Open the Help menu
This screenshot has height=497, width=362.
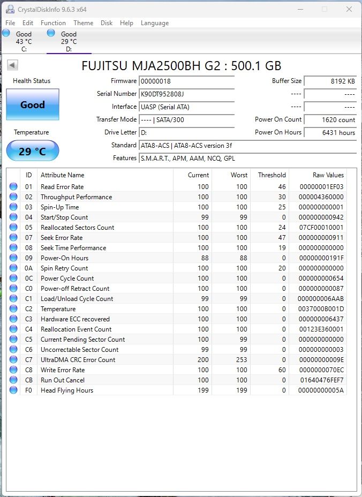tap(126, 23)
